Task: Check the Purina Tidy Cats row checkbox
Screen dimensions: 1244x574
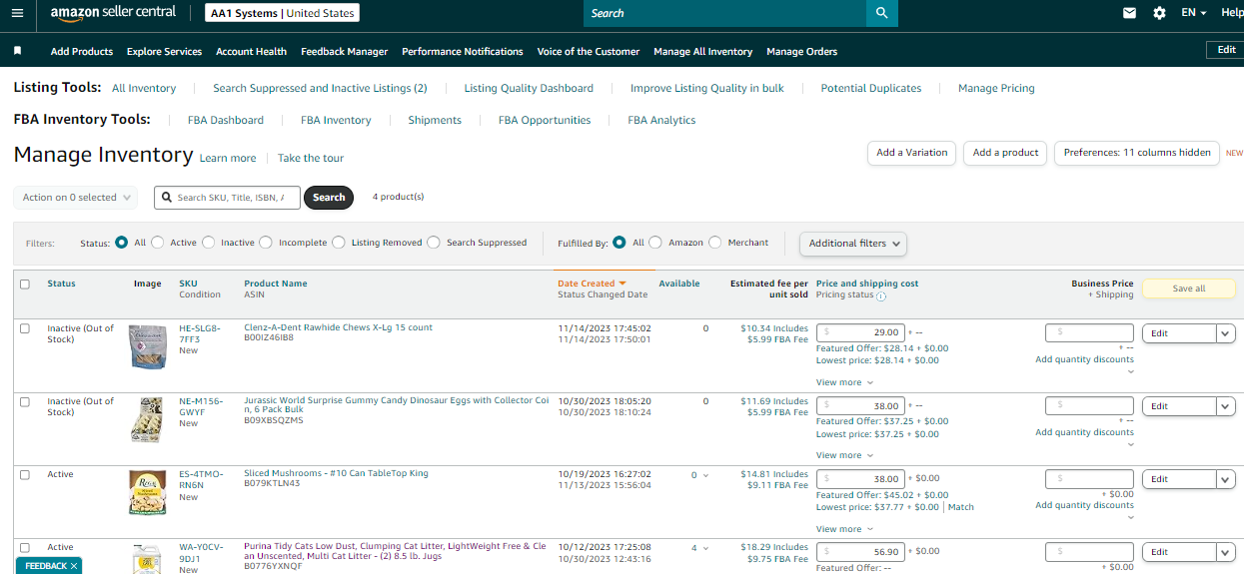Action: (25, 547)
